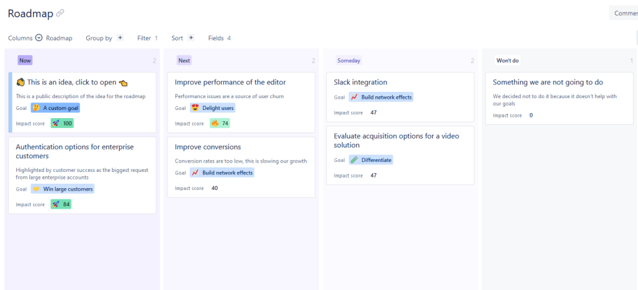Open the Filter menu showing 1
Image resolution: width=638 pixels, height=290 pixels.
[x=147, y=38]
